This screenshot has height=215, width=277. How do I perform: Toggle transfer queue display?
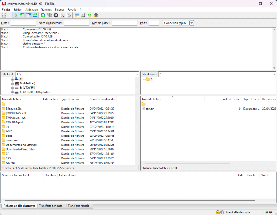click(35, 15)
